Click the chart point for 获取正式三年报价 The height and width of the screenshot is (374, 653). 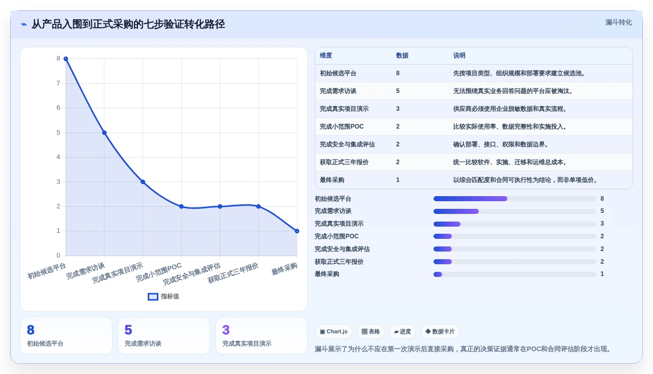[x=258, y=206]
